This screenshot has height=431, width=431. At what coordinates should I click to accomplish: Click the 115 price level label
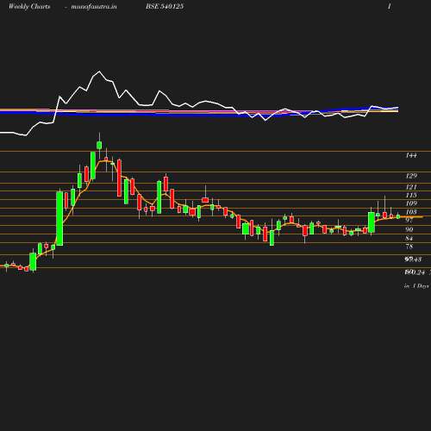tap(411, 195)
